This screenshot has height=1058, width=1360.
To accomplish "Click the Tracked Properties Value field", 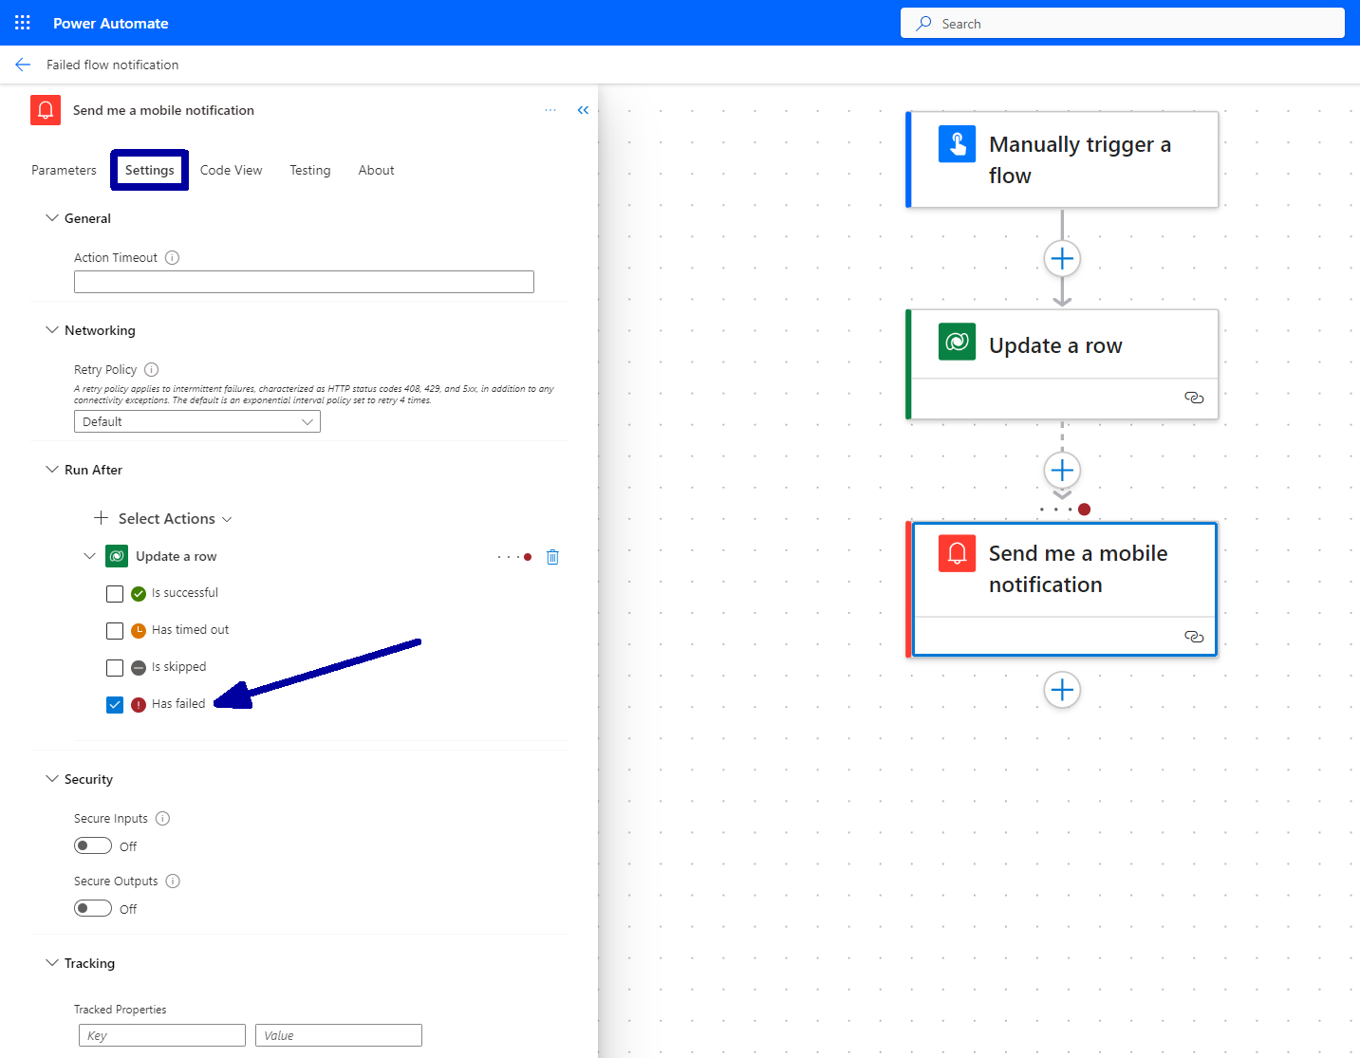I will [339, 1035].
